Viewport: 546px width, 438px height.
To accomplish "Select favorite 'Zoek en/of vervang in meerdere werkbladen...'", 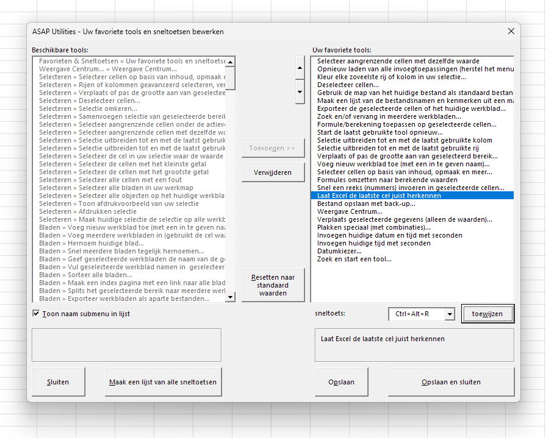I will [412, 117].
